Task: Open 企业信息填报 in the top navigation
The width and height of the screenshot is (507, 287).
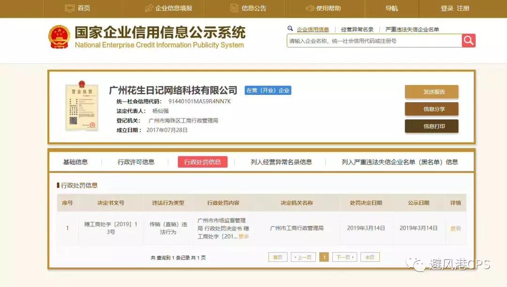Action: tap(174, 8)
